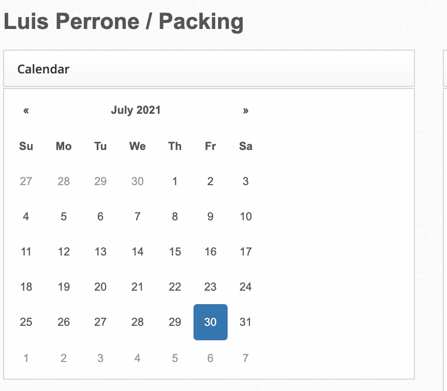Click the Calendar panel header
The width and height of the screenshot is (447, 391).
(208, 69)
